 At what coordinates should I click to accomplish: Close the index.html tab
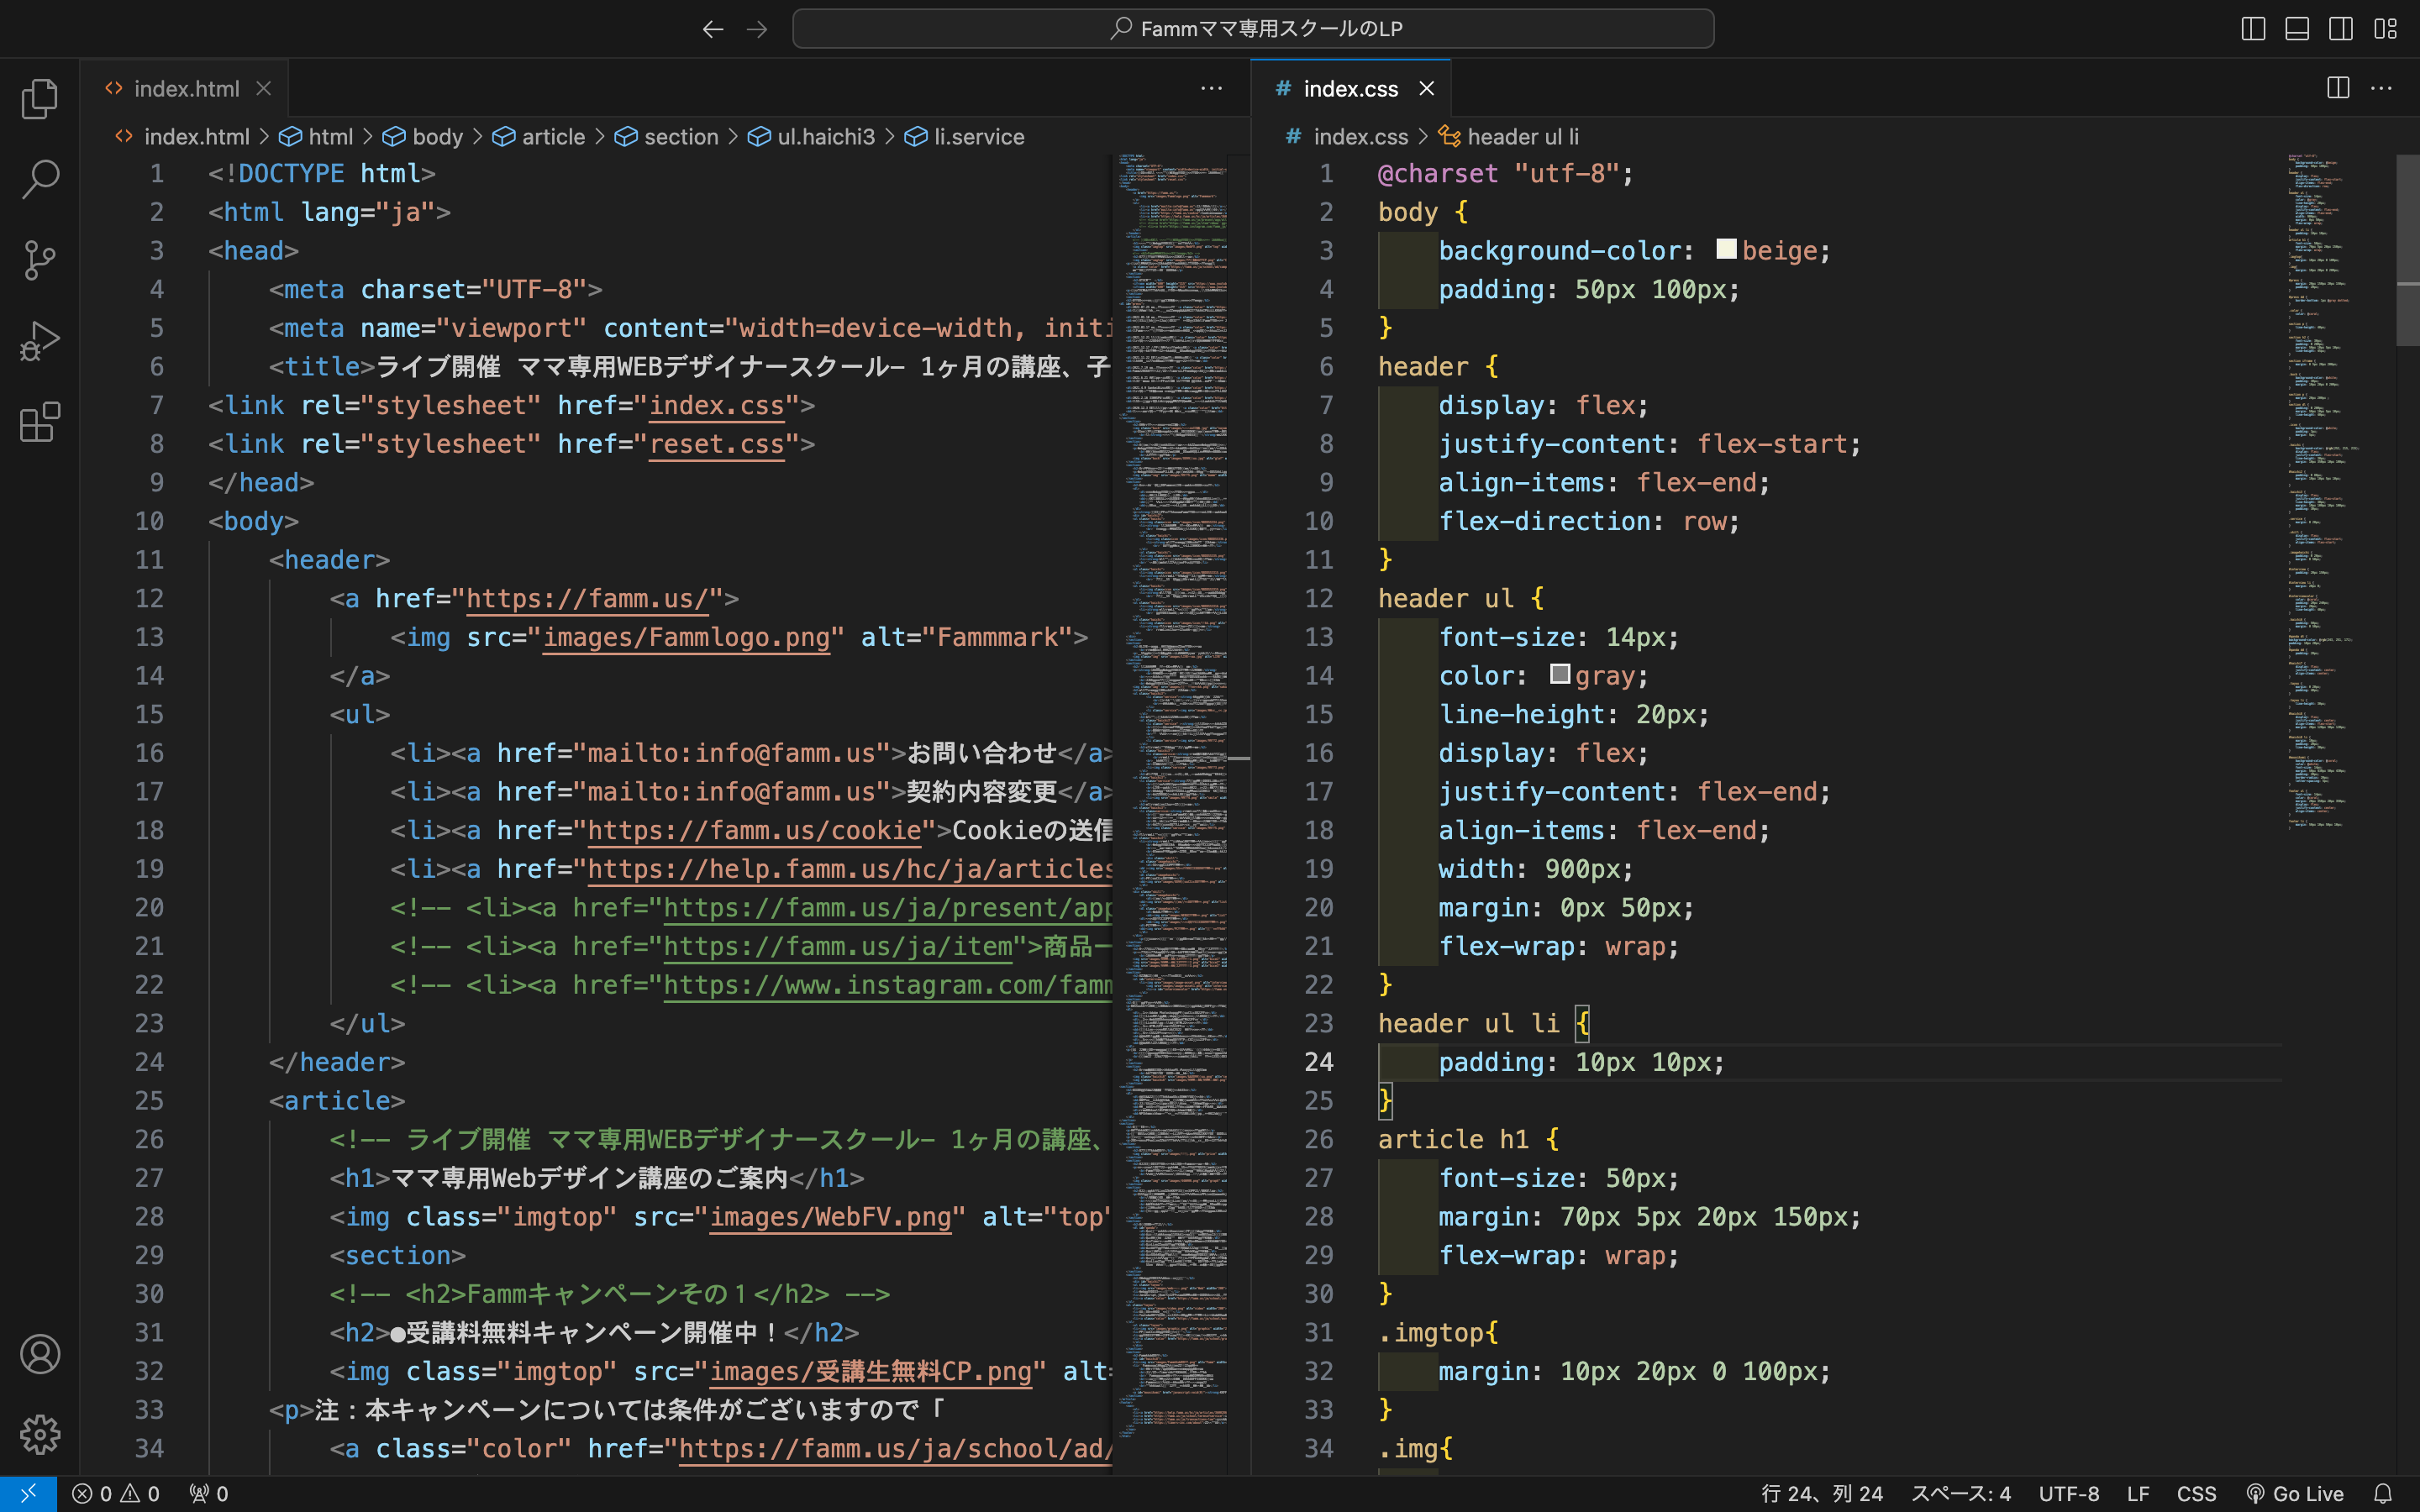point(263,88)
